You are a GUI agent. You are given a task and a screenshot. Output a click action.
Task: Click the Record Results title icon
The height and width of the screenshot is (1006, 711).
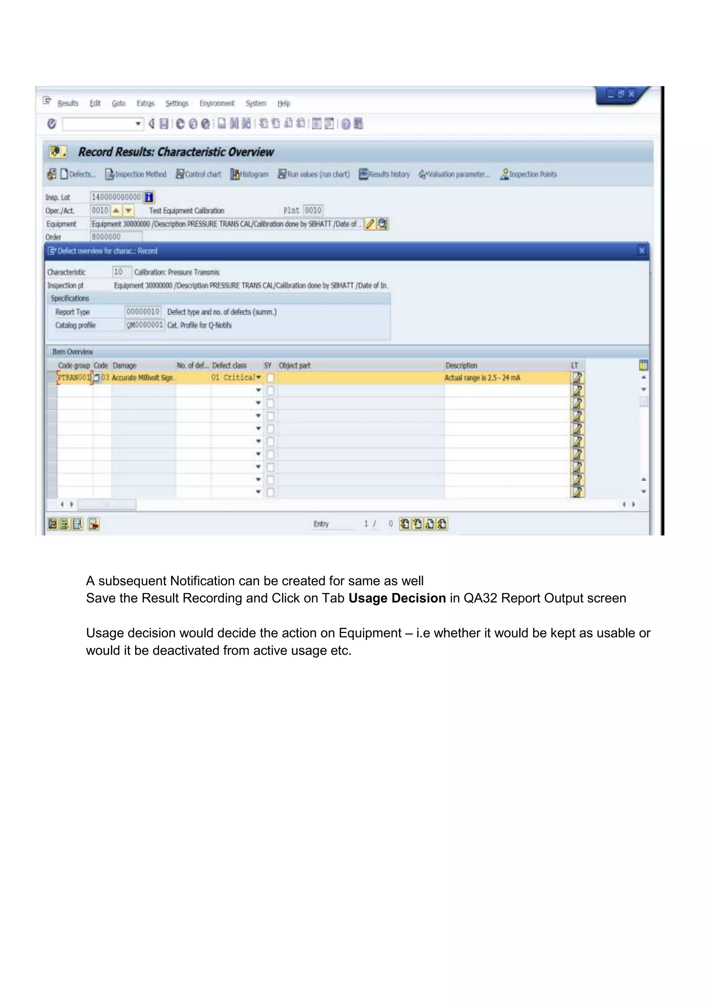(58, 152)
